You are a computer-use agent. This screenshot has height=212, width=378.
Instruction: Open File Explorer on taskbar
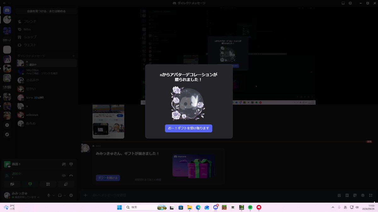tap(190, 207)
